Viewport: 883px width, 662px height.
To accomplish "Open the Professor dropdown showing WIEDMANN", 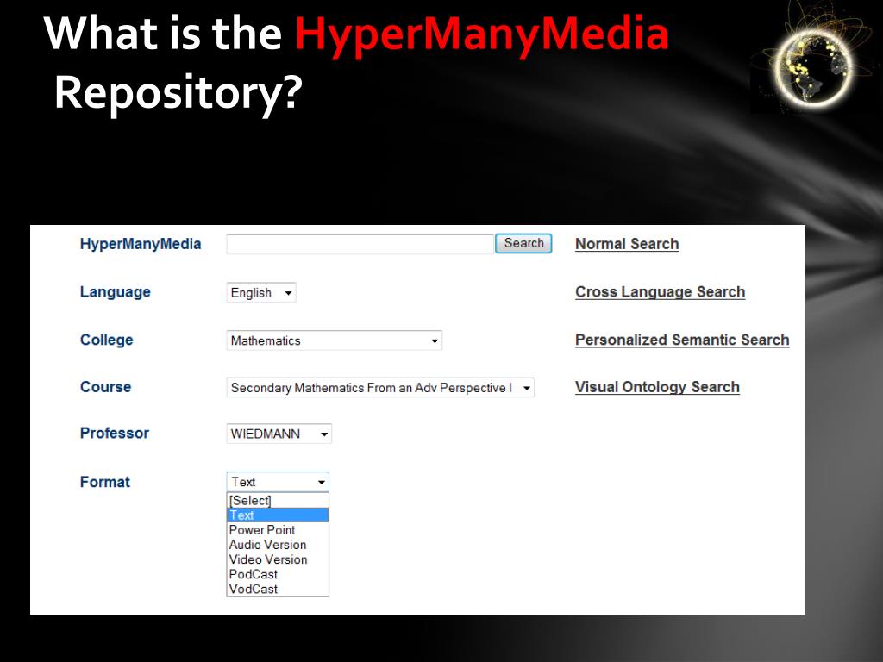I will coord(279,434).
